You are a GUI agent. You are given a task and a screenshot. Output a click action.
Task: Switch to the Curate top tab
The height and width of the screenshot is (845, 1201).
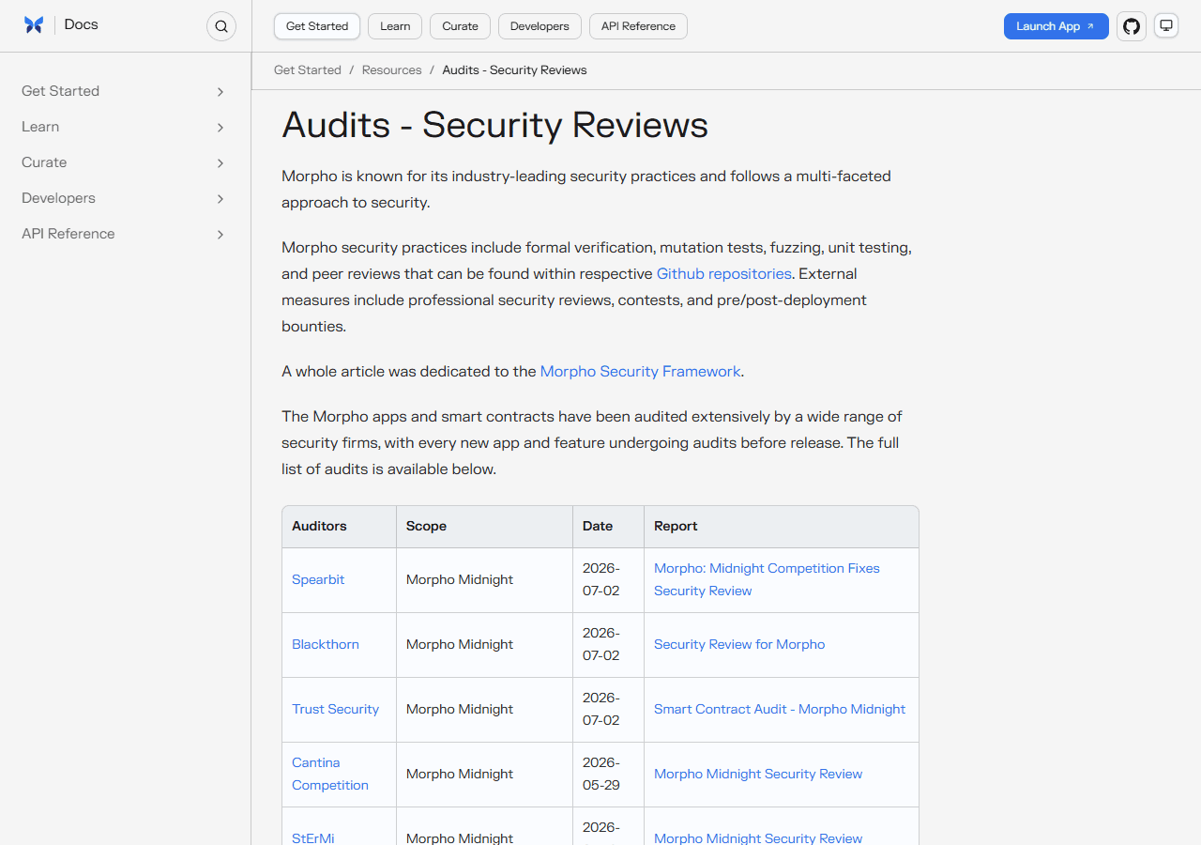coord(460,26)
